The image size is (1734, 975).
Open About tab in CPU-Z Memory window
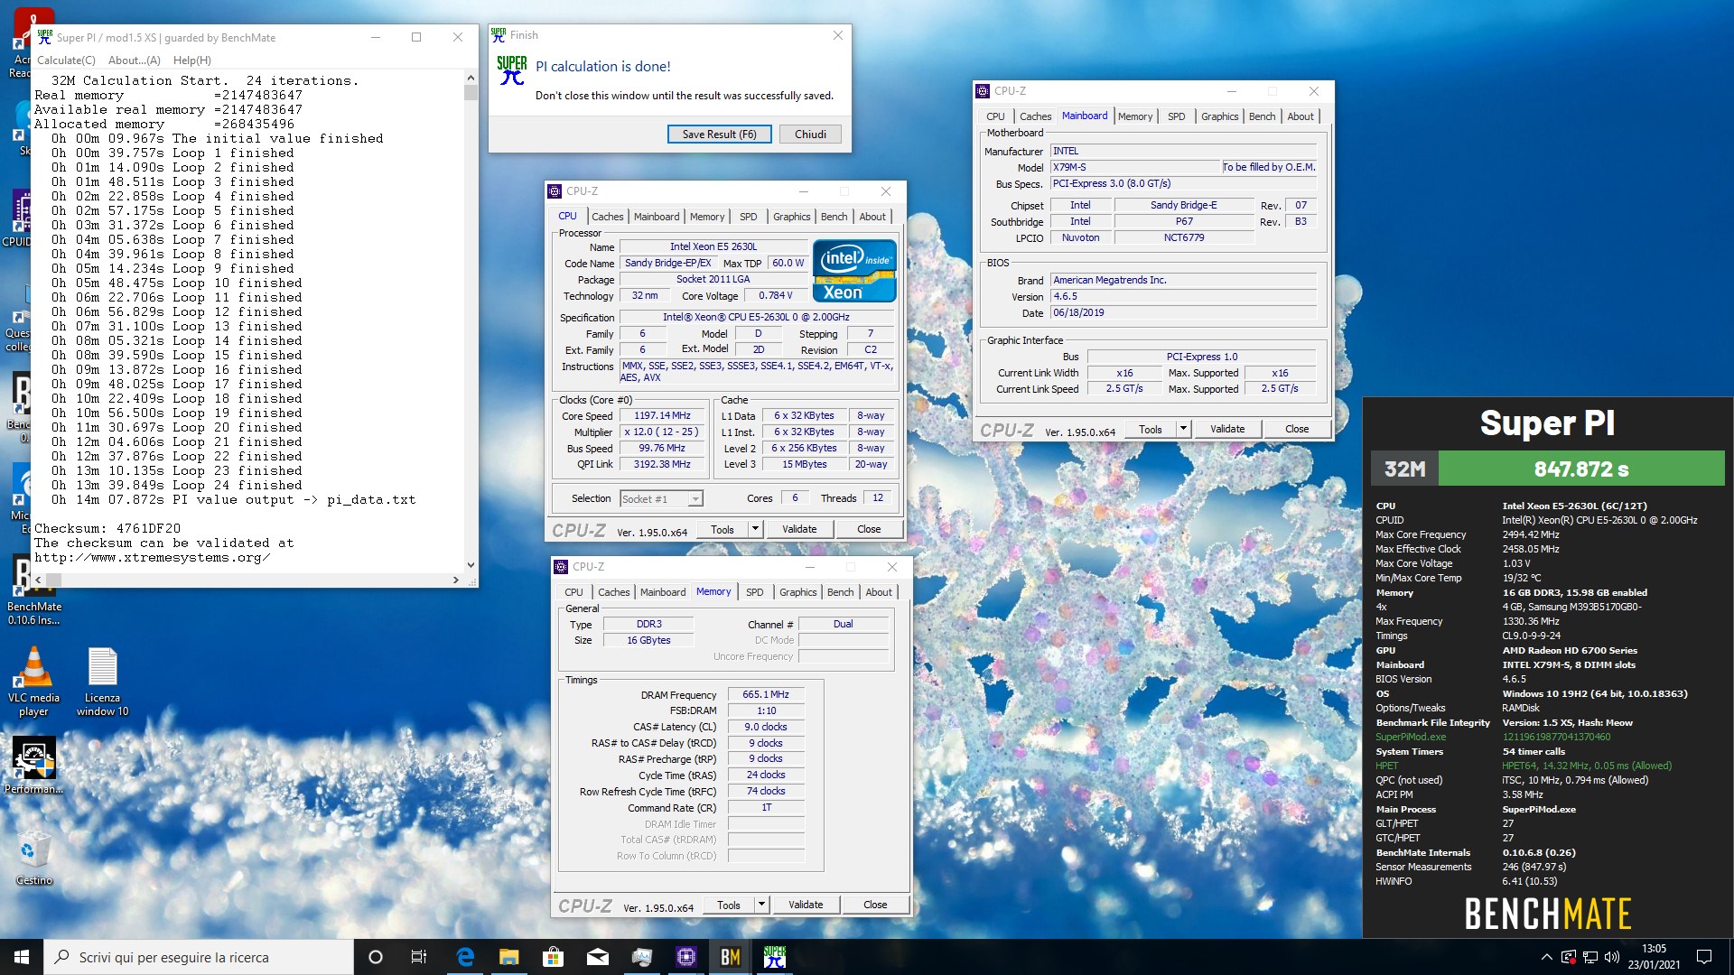pyautogui.click(x=879, y=592)
